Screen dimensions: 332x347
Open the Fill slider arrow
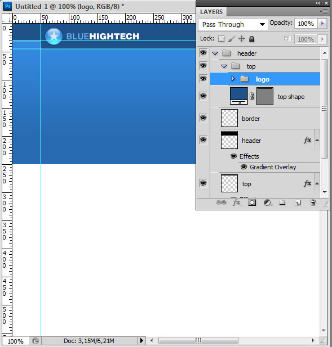tap(322, 39)
